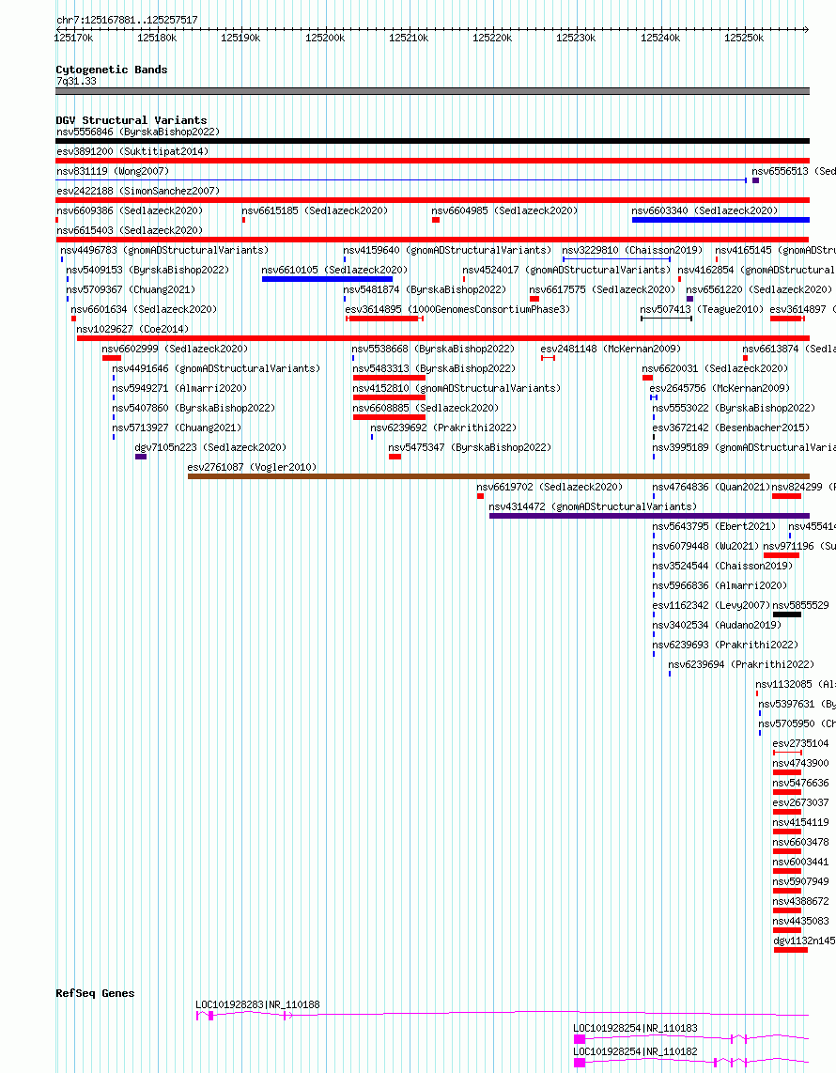Select the nsv6608885 (Sedlazeck2020) label
Viewport: 836px width, 1073px height.
(426, 409)
